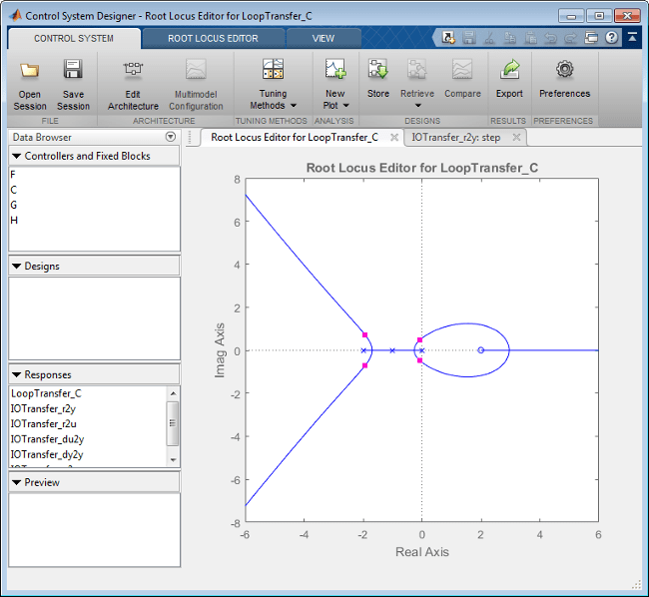649x597 pixels.
Task: Collapse the toolstrip using the top-right arrow
Action: [630, 38]
